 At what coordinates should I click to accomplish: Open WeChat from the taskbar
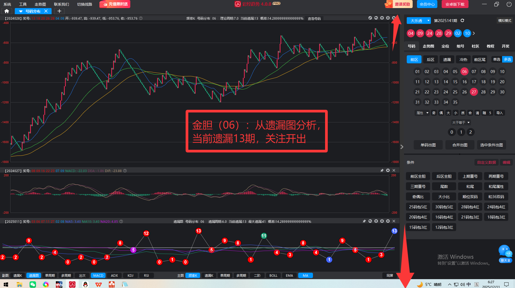33,284
